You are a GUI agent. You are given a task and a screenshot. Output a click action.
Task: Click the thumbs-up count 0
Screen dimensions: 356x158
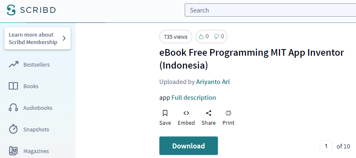pos(207,37)
